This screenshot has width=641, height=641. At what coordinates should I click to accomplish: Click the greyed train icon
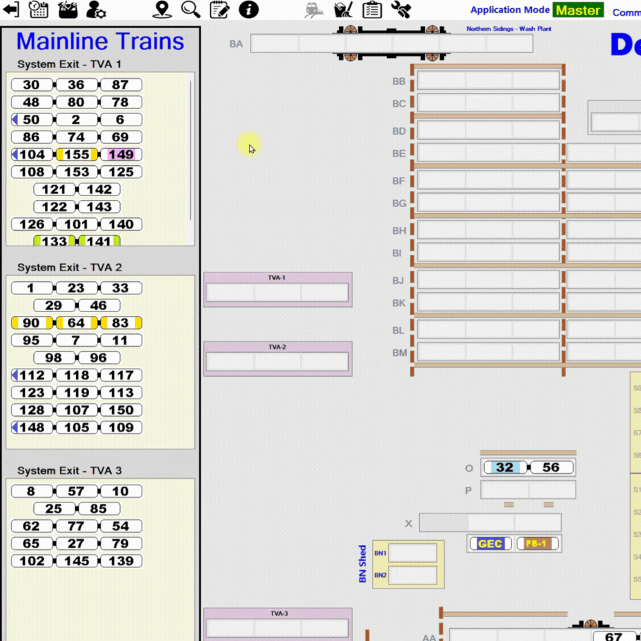point(314,10)
